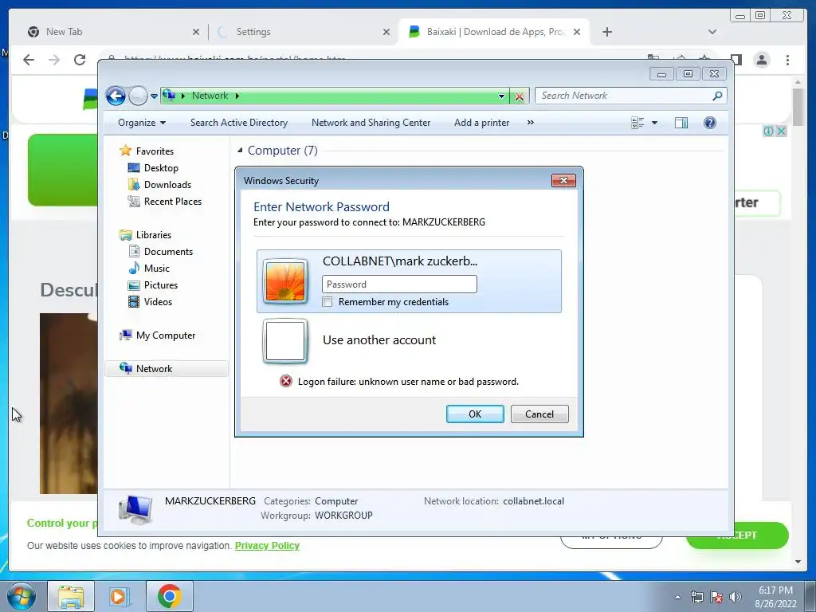
Task: Open the Music library
Action: [157, 268]
